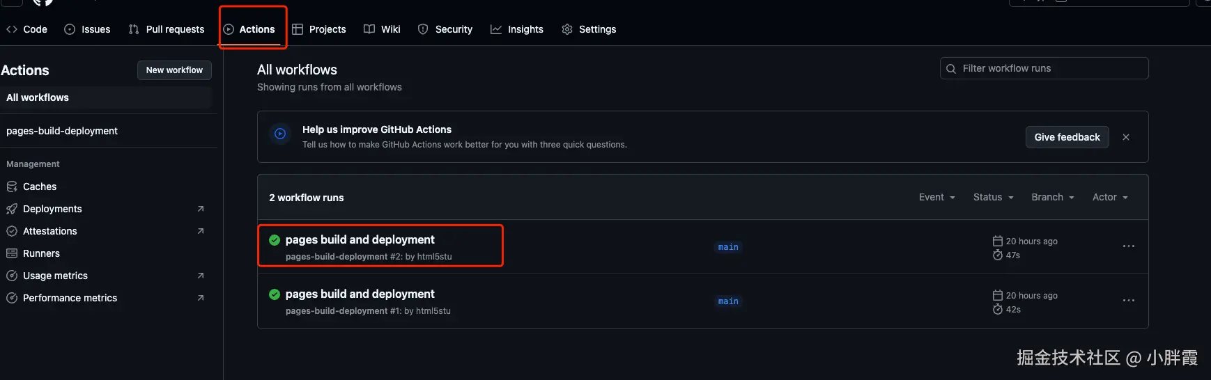Screen dimensions: 1211x380
Task: Open the menu for workflow run #2
Action: [1129, 246]
